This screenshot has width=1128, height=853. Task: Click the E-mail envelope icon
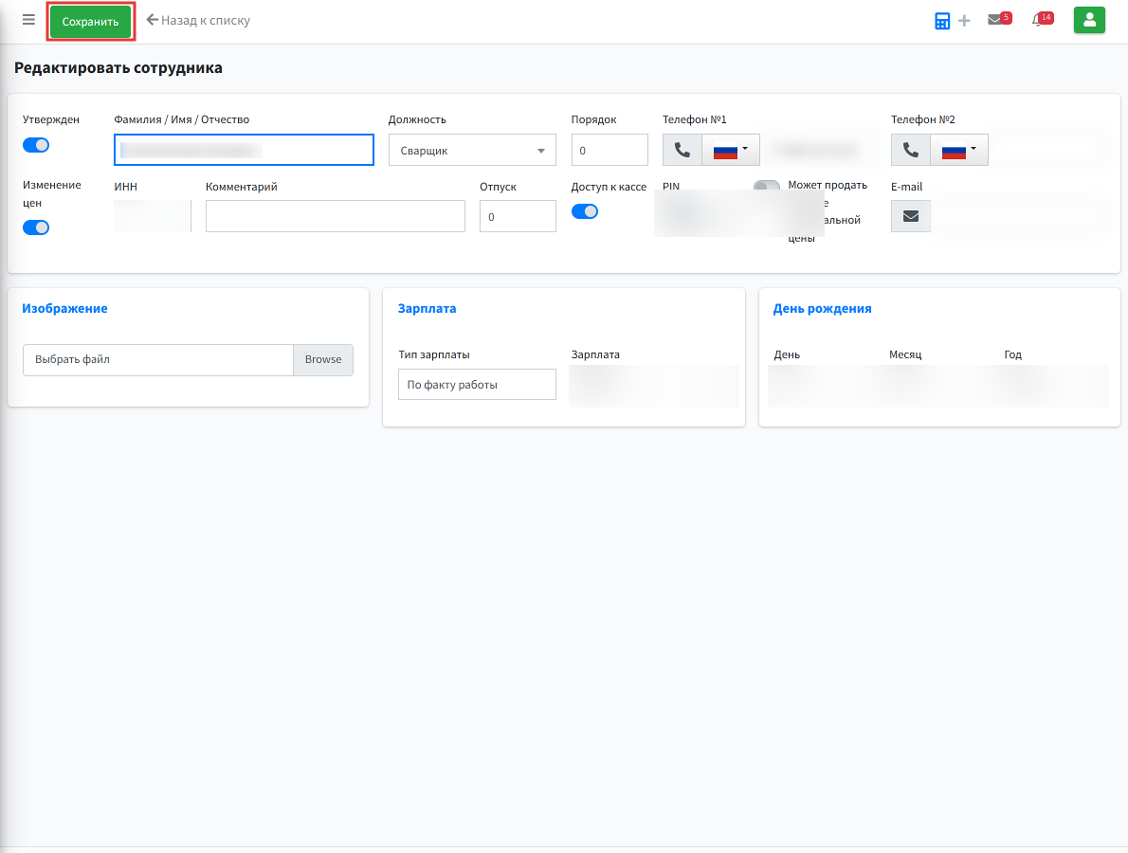910,216
